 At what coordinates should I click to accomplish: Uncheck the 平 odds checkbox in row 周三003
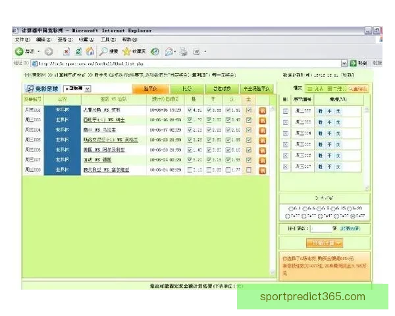coord(209,120)
